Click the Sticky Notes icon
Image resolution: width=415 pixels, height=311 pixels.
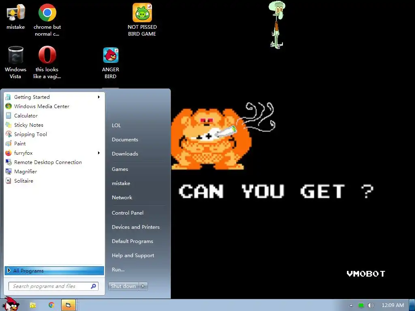[9, 125]
